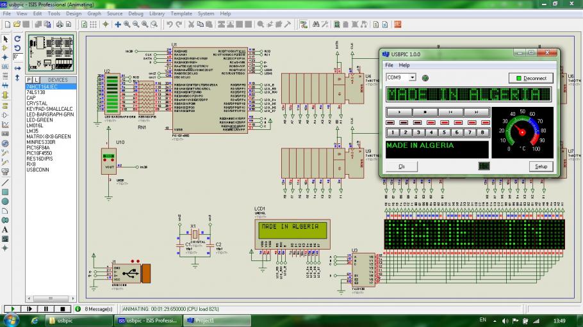Viewport: 583px width, 327px height.
Task: Select PIC18F4550 in the devices list
Action: pos(40,154)
